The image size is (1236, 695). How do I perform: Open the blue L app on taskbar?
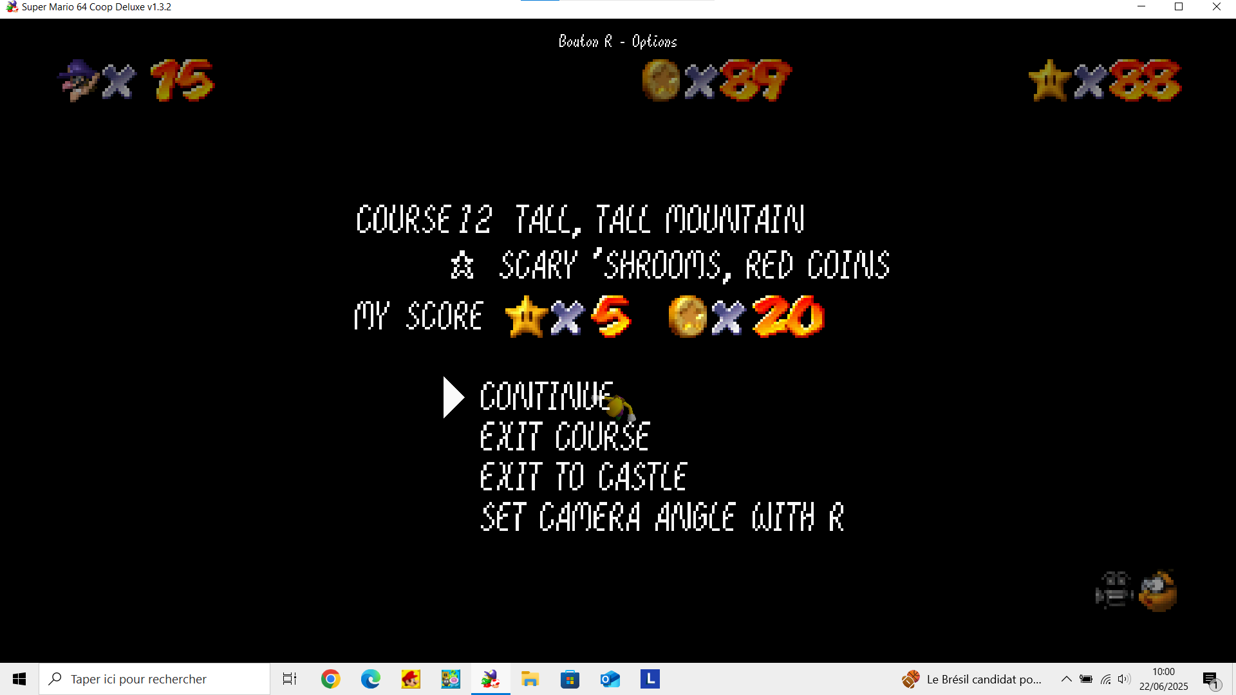click(650, 679)
